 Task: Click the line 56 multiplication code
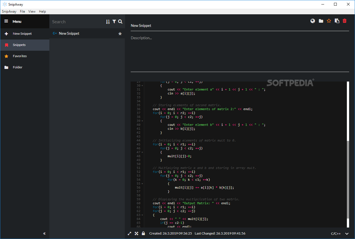click(204, 187)
